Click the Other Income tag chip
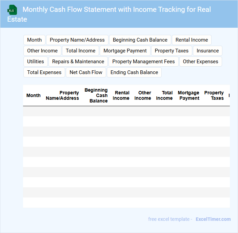Screen dimensions: 238x233 42,51
